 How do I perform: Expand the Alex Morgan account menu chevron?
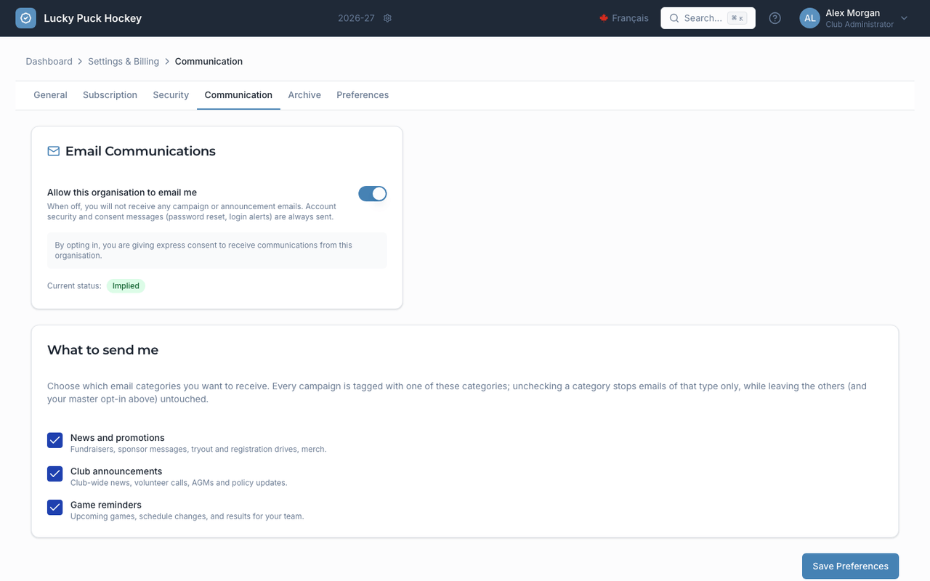pyautogui.click(x=904, y=18)
